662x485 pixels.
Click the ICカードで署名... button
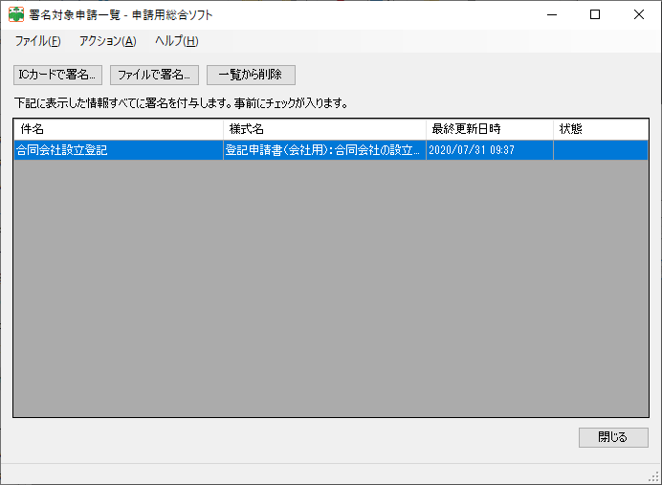coord(57,75)
